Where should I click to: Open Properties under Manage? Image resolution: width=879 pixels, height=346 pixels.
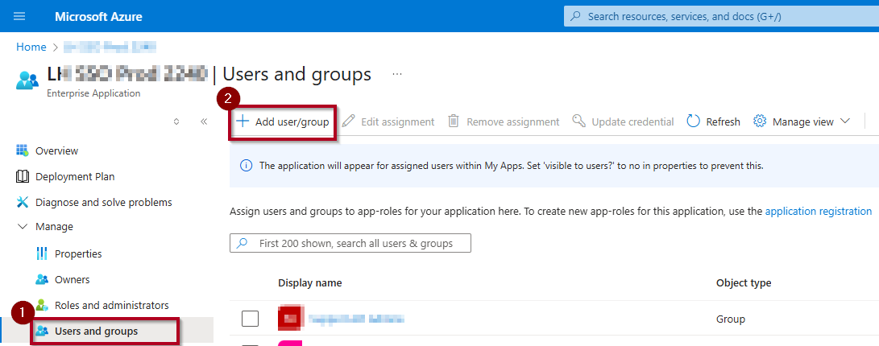point(78,253)
